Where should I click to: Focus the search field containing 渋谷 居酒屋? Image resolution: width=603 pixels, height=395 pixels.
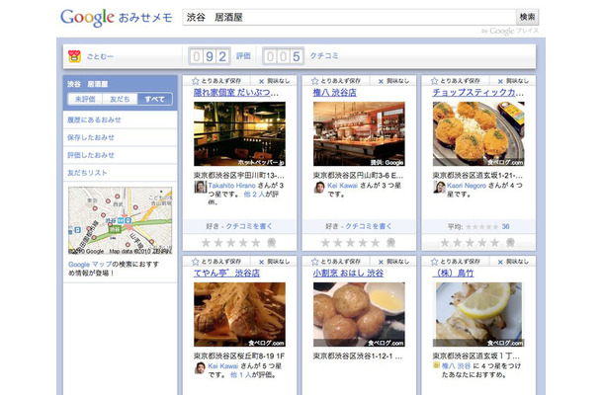point(349,18)
